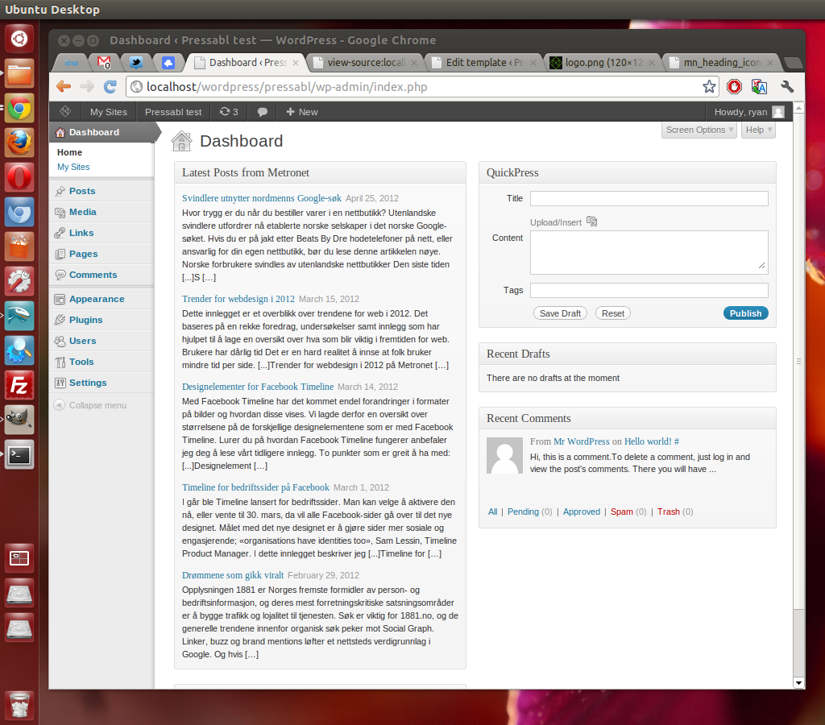
Task: Open the comments bubble icon in admin bar
Action: click(262, 111)
